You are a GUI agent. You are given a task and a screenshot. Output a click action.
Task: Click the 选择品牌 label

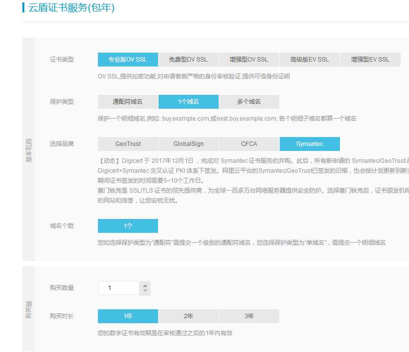pos(62,144)
